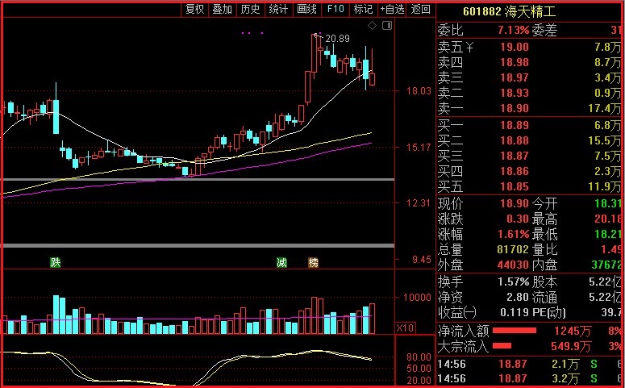
Task: Toggle the side panel layout icon
Action: coord(387,26)
